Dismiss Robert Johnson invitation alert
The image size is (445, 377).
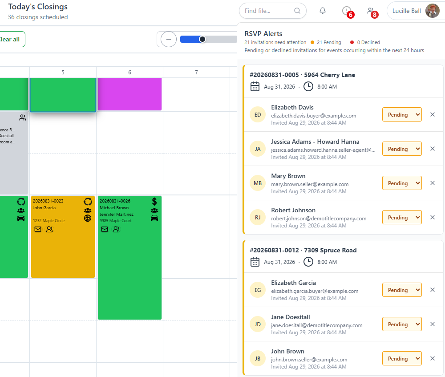432,217
